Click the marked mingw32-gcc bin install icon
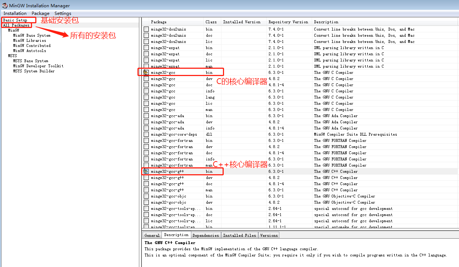 (x=146, y=72)
